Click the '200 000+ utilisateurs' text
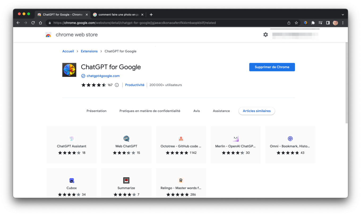 pos(166,85)
